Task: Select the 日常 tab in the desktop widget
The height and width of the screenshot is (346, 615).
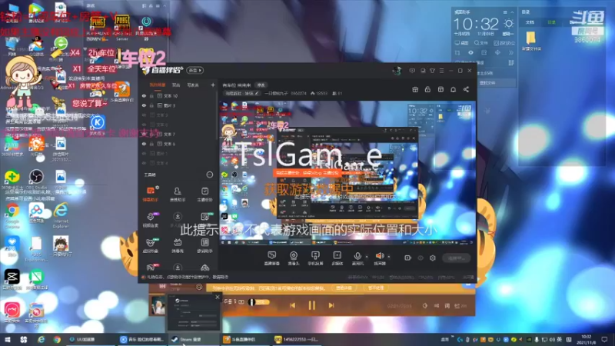Action: [552, 22]
